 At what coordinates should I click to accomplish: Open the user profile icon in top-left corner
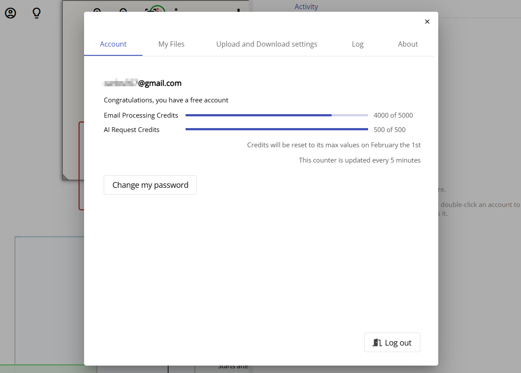pyautogui.click(x=10, y=13)
